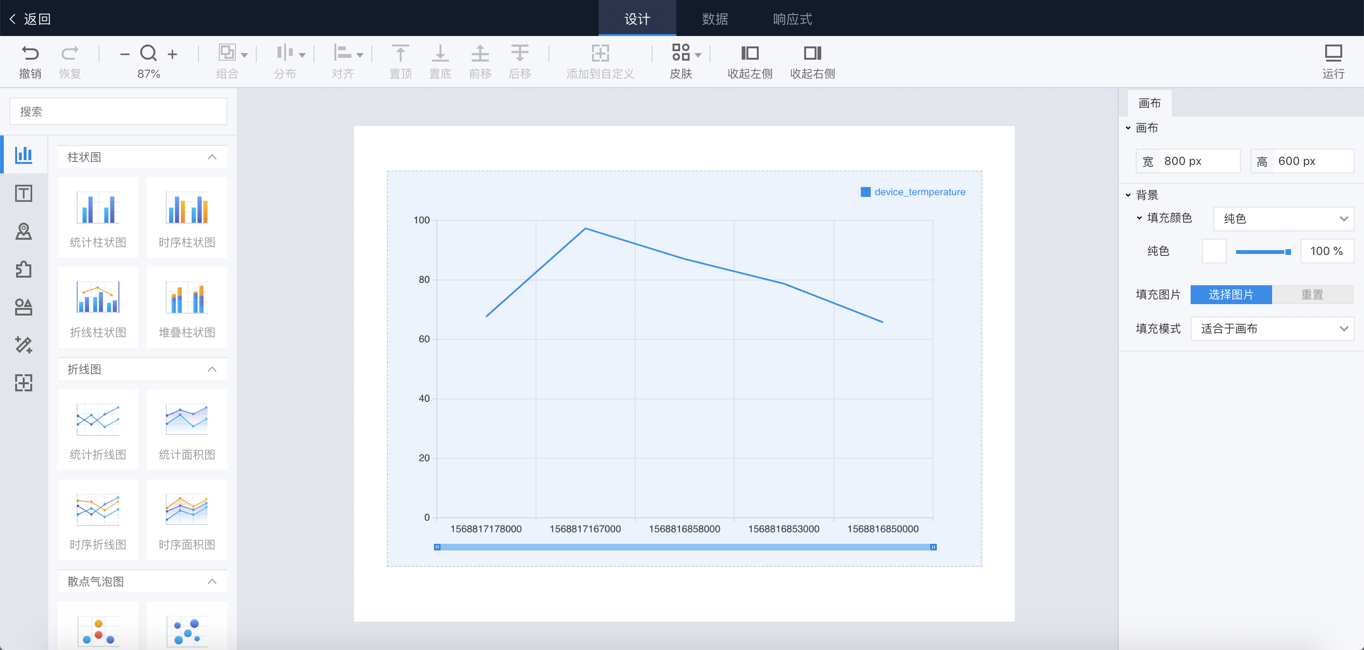1364x650 pixels.
Task: Click the 前移 move forward icon
Action: [480, 53]
